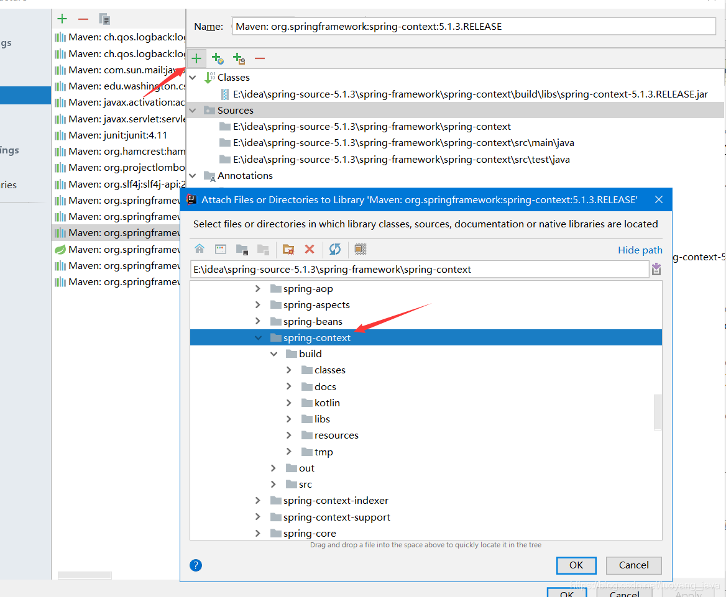The width and height of the screenshot is (726, 597).
Task: Click OK in the Project Structure window behind
Action: (x=567, y=593)
